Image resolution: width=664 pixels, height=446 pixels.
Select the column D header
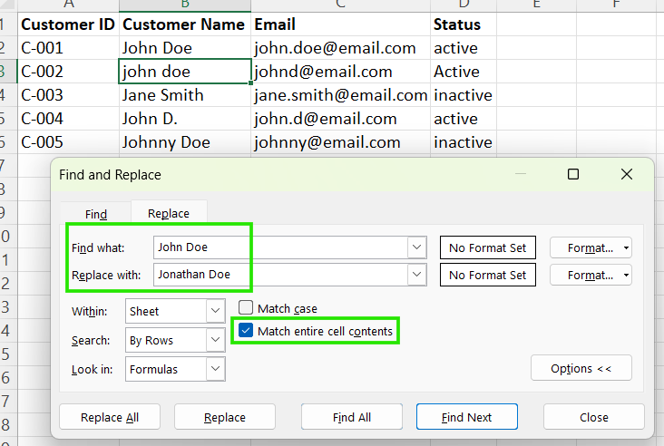tap(464, 5)
